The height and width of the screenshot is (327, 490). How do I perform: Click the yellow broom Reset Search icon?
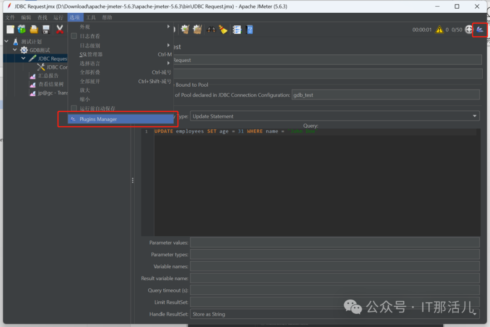pos(223,30)
